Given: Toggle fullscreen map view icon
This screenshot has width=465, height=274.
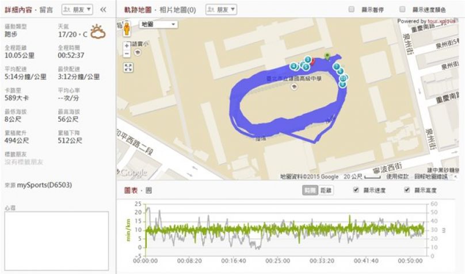Looking at the screenshot, I should point(128,67).
